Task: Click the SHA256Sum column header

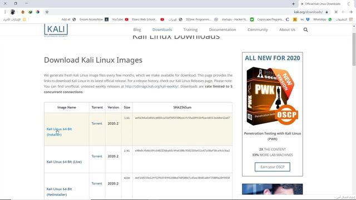Action: (x=182, y=107)
